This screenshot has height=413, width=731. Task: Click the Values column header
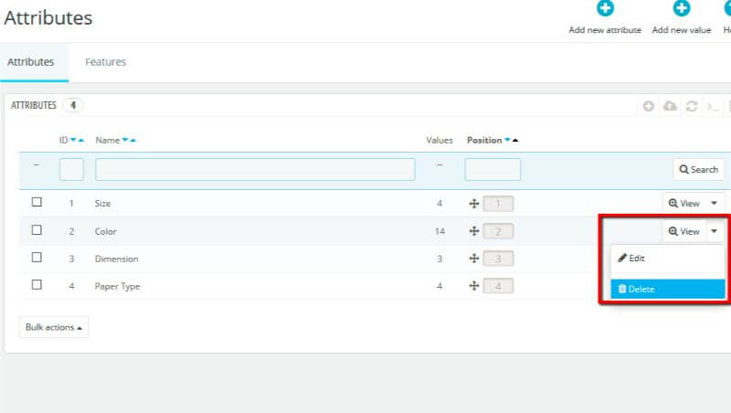[440, 140]
